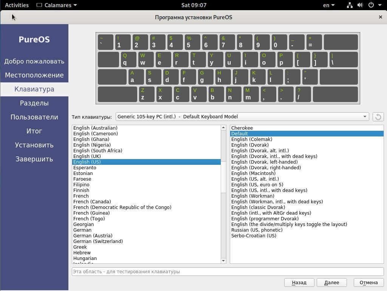This screenshot has width=387, height=291.
Task: Click the Отмена button
Action: tap(368, 283)
